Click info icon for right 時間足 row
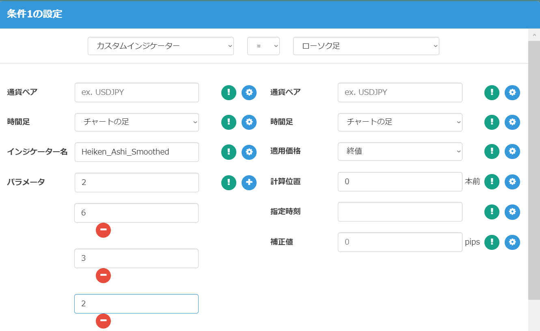Image resolution: width=540 pixels, height=331 pixels. tap(492, 122)
